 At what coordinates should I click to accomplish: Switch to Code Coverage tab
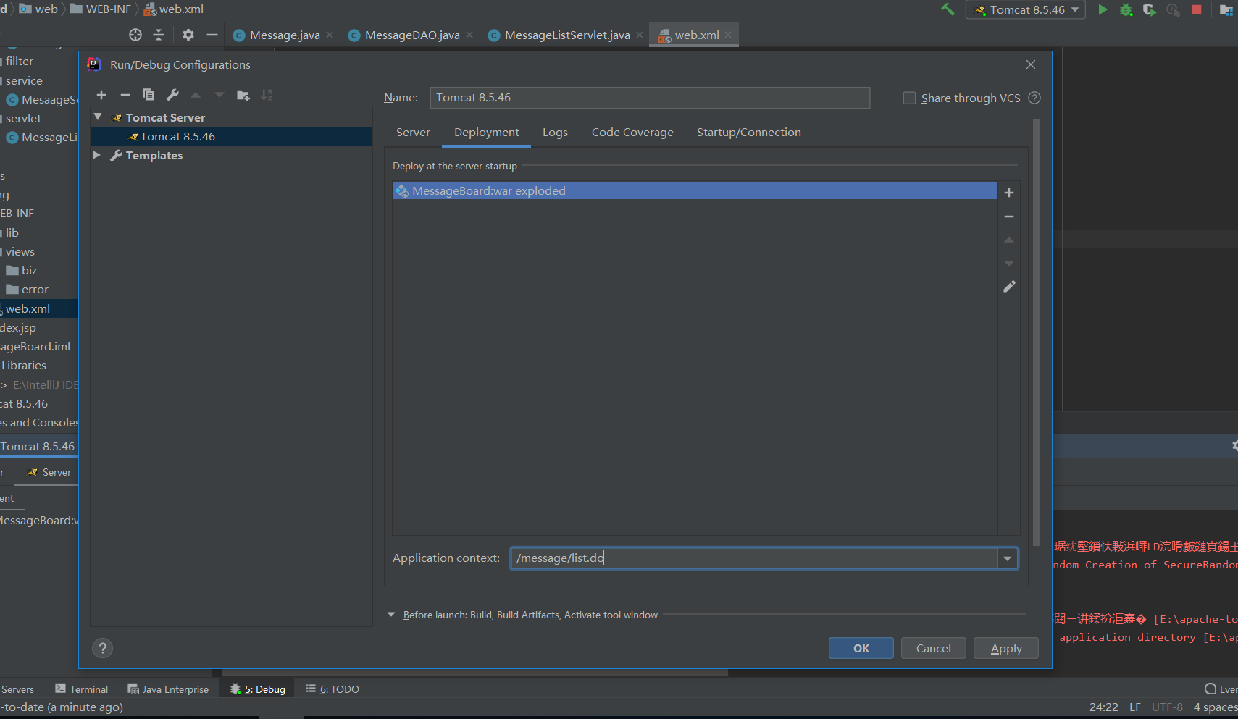click(632, 133)
